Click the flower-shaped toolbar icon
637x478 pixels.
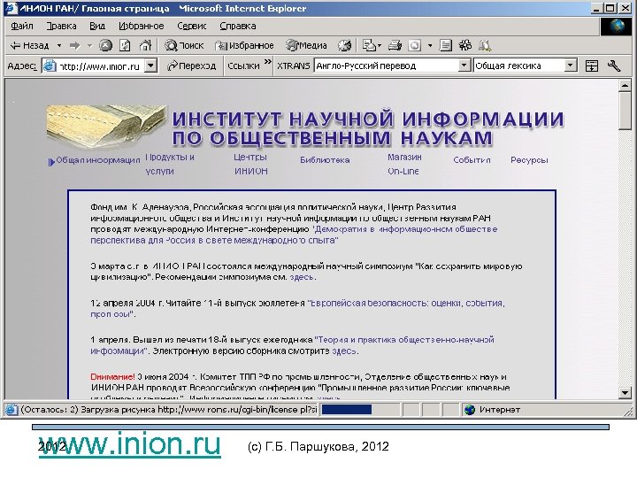(x=465, y=45)
